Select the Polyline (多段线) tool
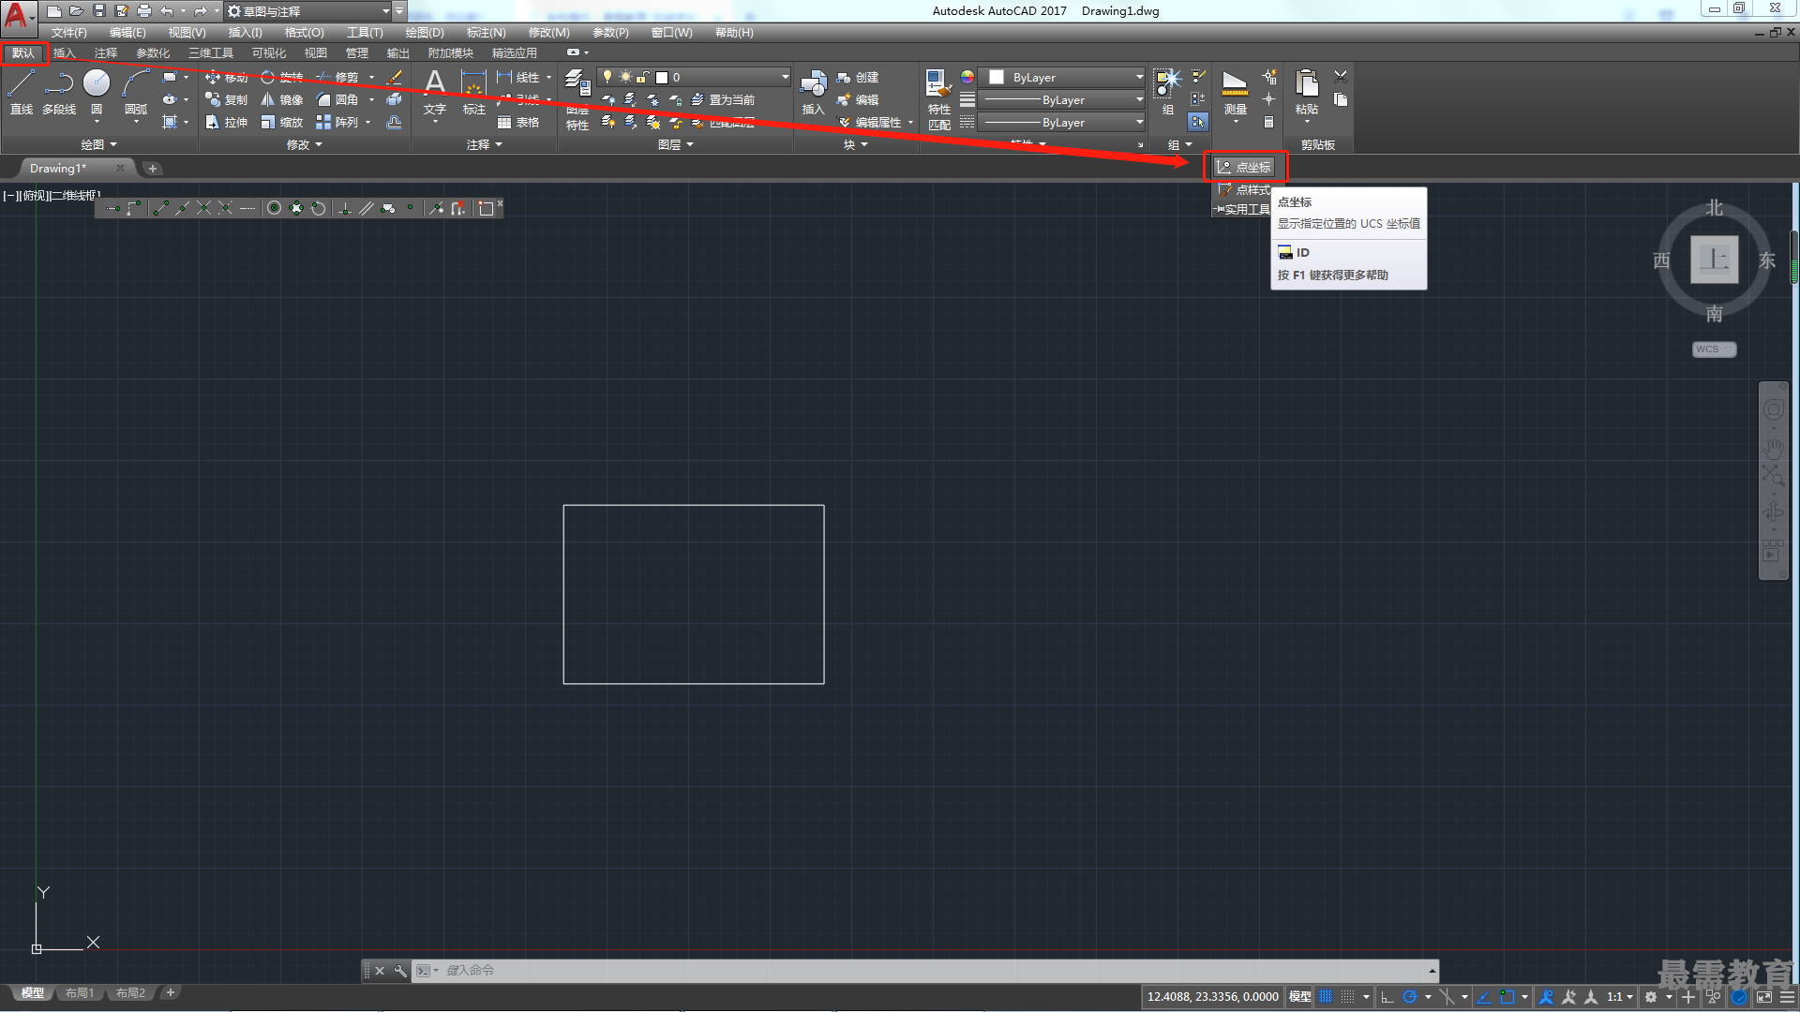Screen dimensions: 1800x1012 tap(59, 93)
